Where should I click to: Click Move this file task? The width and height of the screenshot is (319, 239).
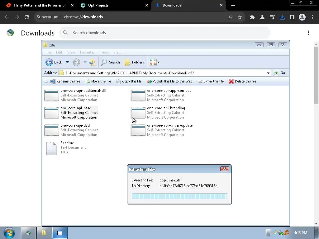pos(98,81)
